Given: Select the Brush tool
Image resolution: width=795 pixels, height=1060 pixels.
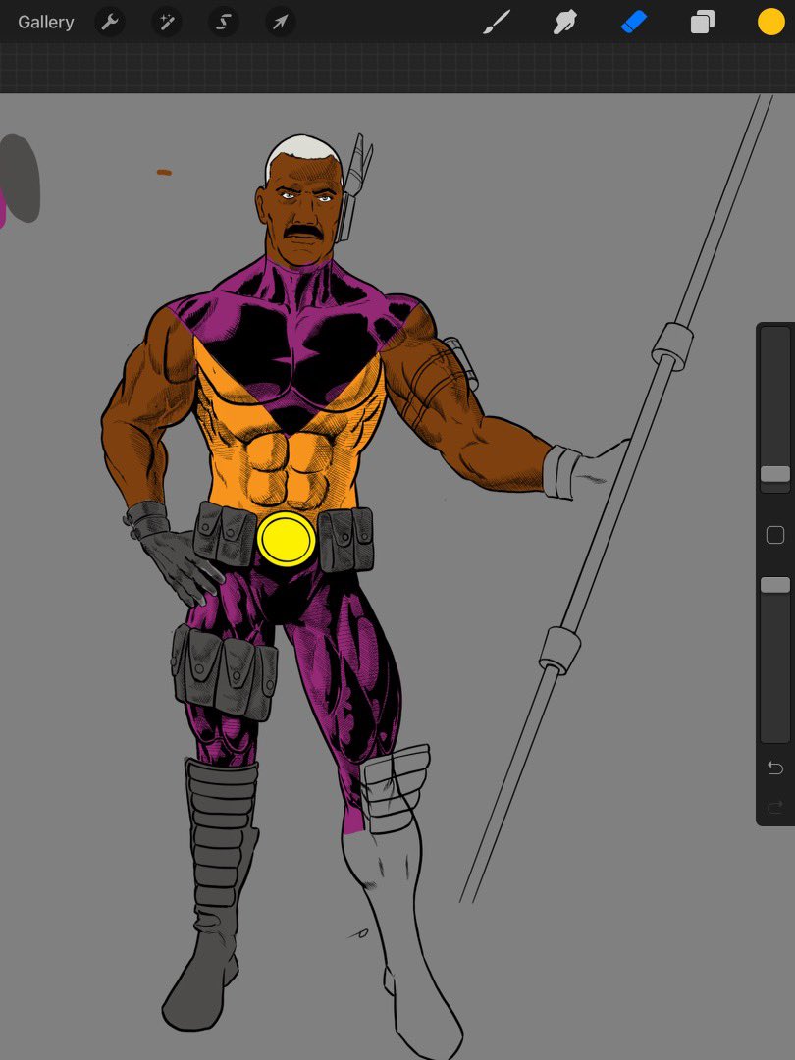Looking at the screenshot, I should pyautogui.click(x=497, y=23).
